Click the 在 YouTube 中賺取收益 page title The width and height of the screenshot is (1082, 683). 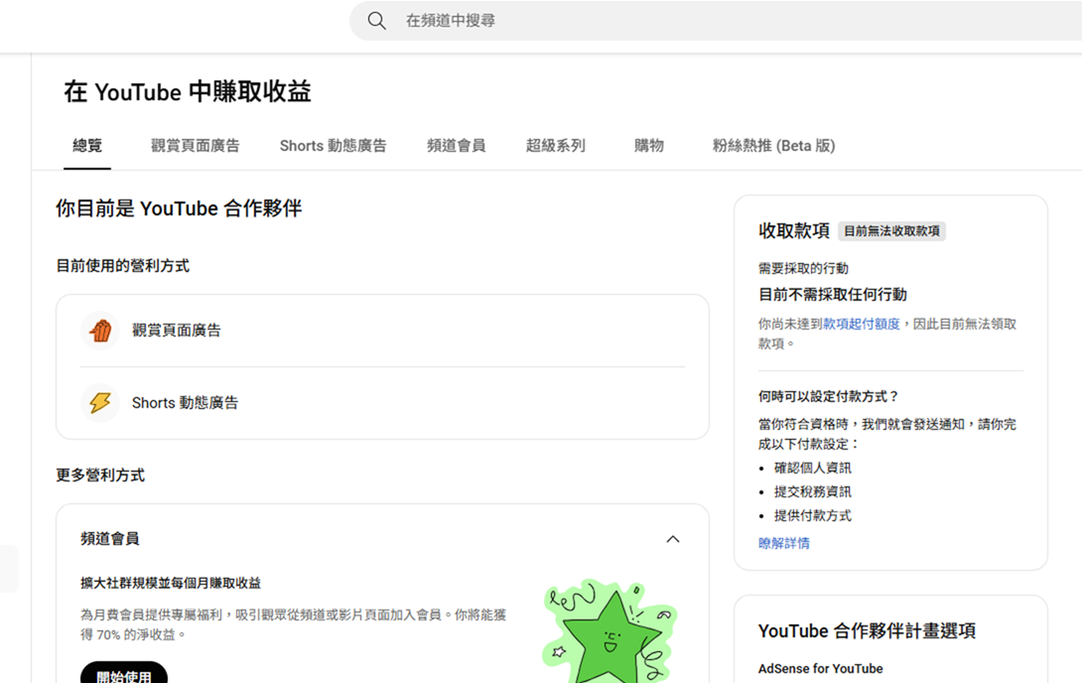coord(187,91)
